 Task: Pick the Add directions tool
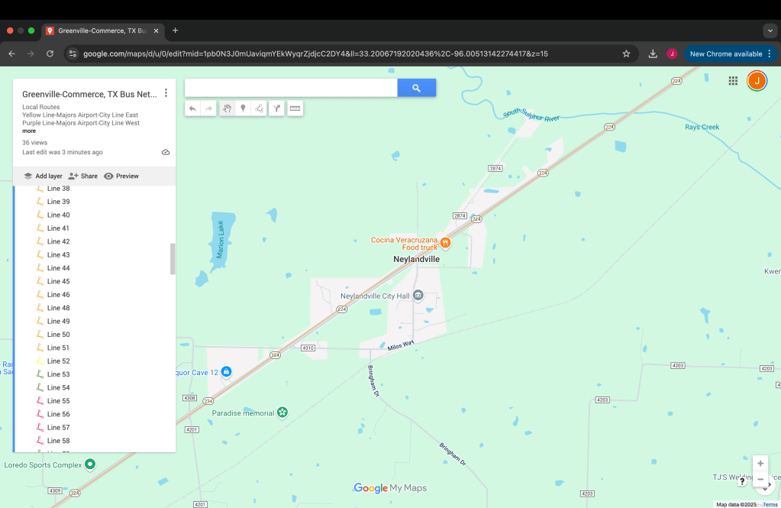277,109
